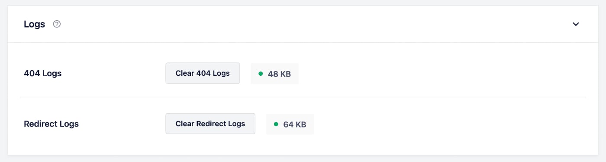Viewport: 606px width, 162px height.
Task: Click the divider between the log rows
Action: pos(303,97)
